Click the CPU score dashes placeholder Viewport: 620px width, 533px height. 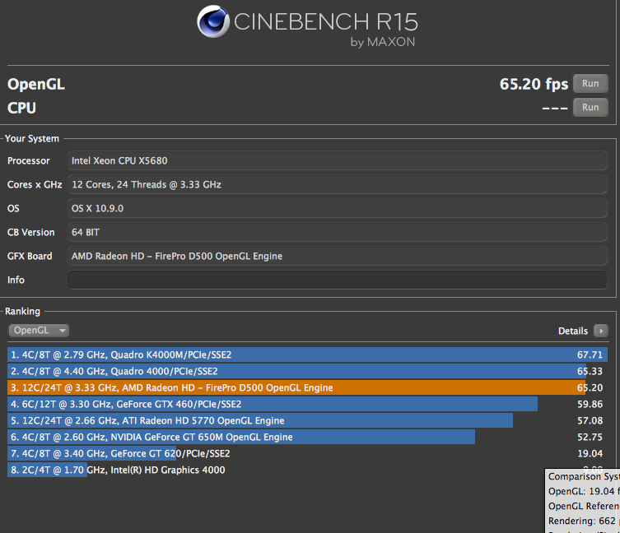pos(554,108)
